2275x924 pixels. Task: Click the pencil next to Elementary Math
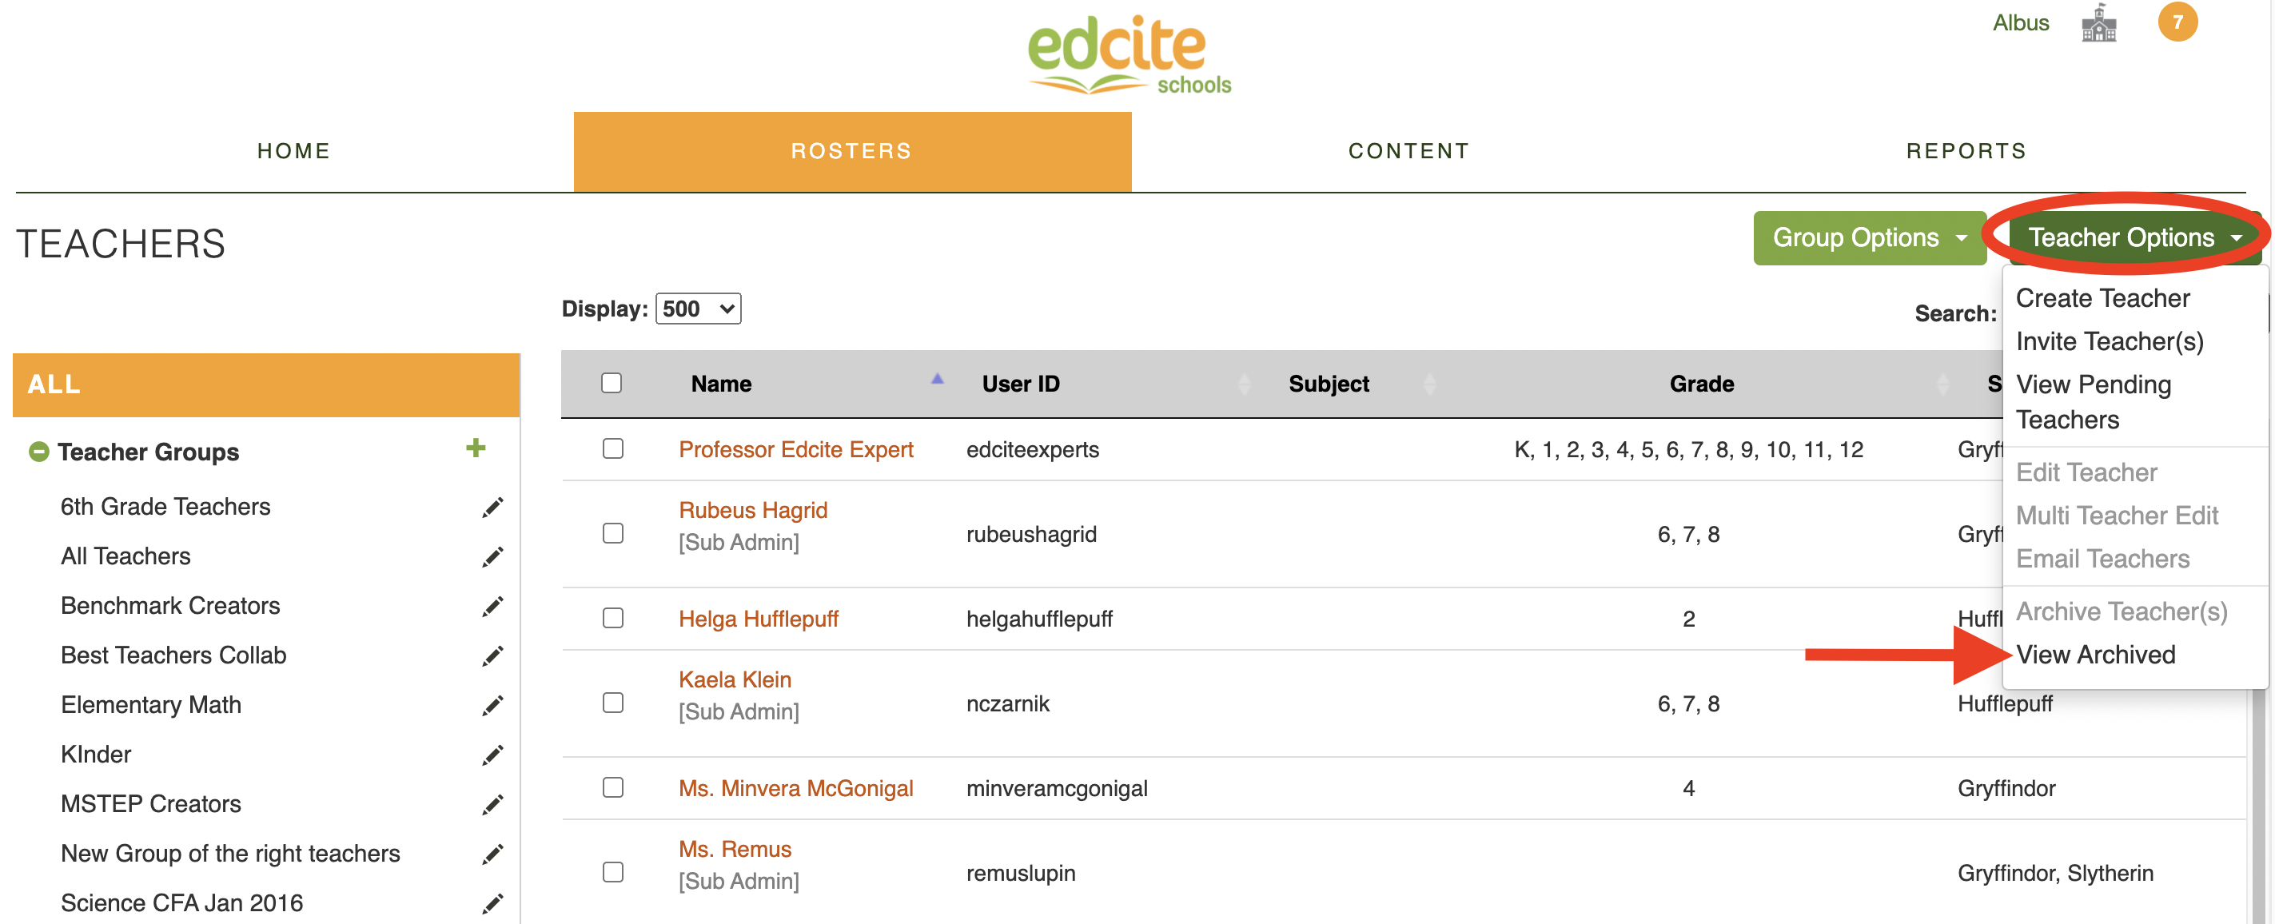[x=492, y=705]
